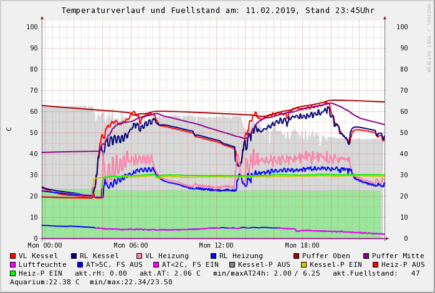
Task: Click the 'AT<2C, FS EIN' legend swatch
Action: click(156, 264)
